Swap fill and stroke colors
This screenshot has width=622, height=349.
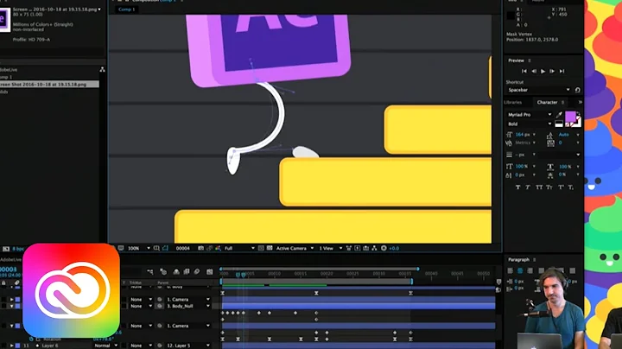[x=578, y=114]
